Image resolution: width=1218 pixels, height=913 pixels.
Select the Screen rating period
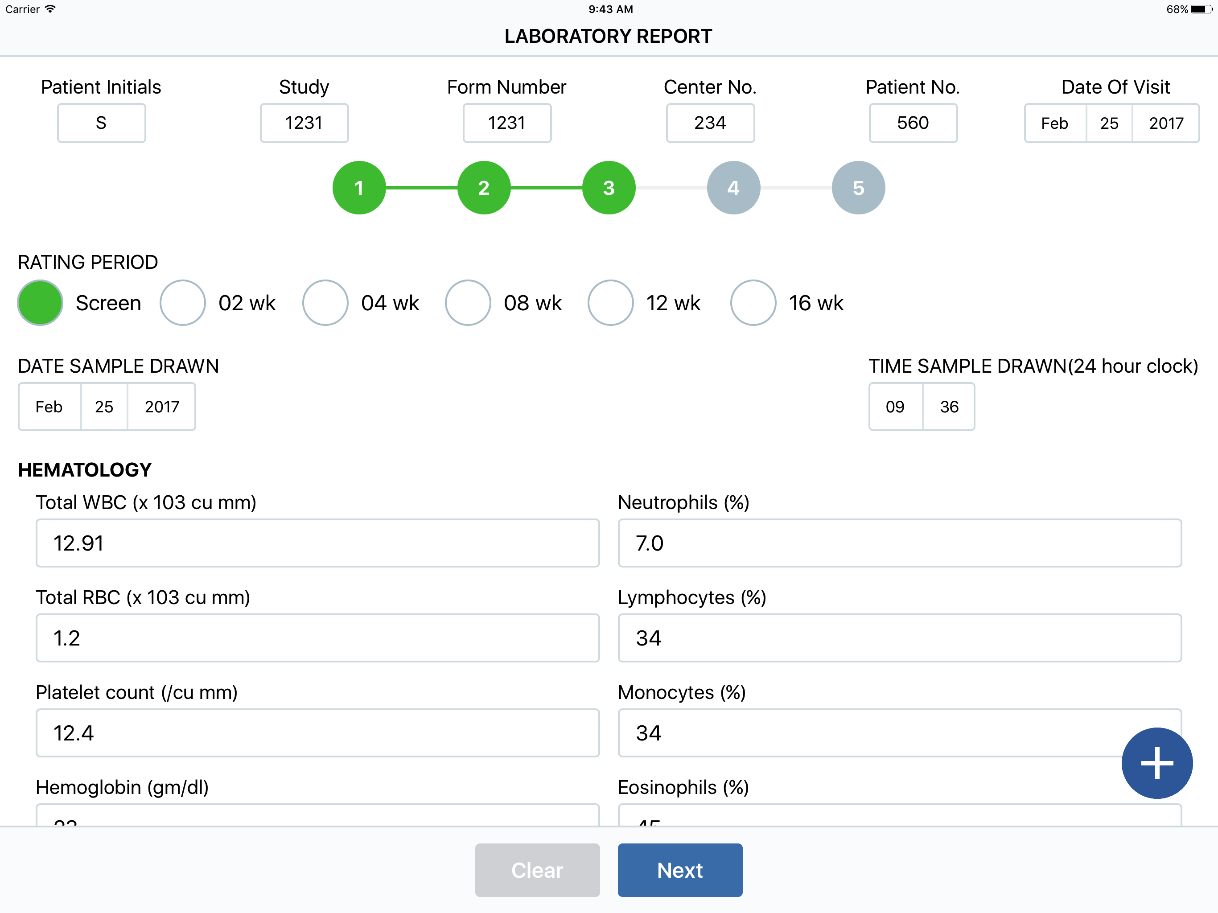tap(40, 303)
